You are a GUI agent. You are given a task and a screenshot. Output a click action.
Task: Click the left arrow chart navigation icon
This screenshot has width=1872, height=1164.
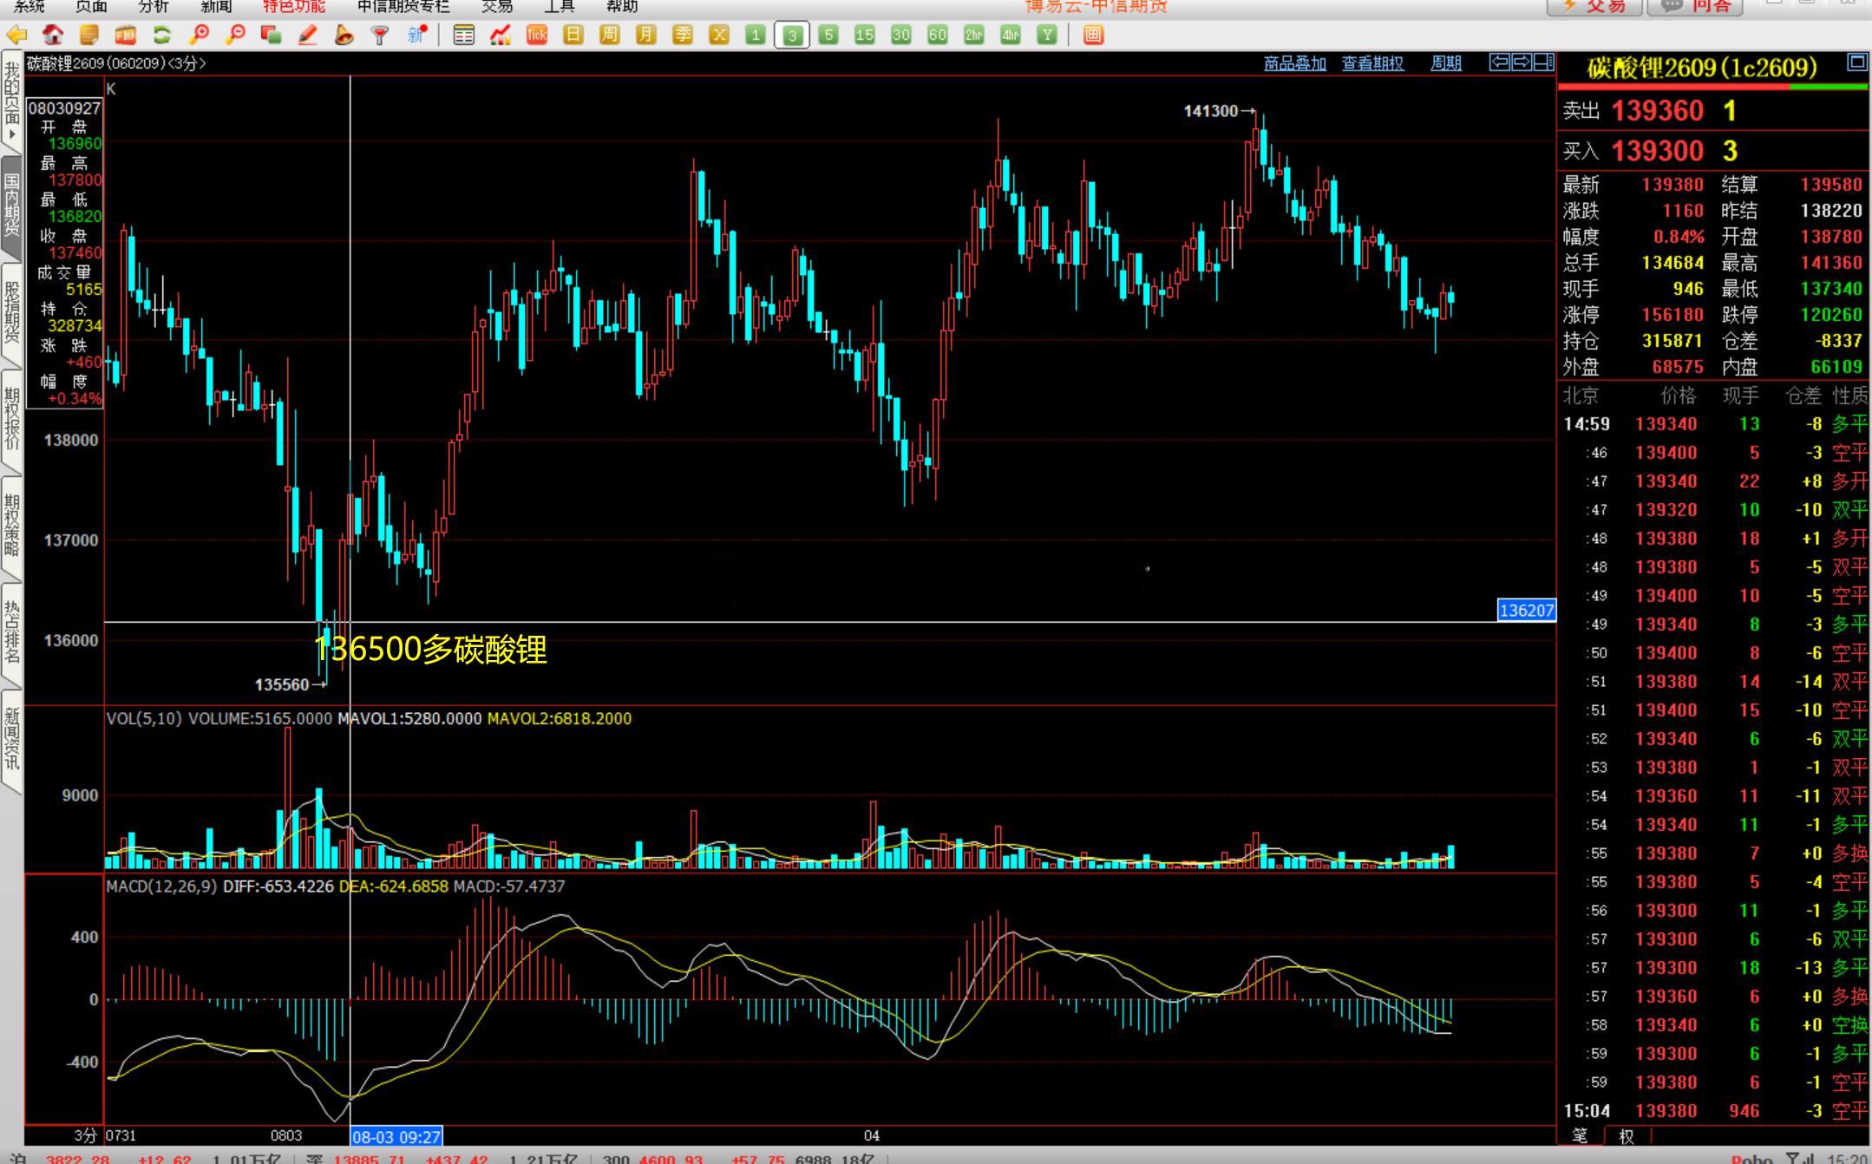(x=1499, y=62)
